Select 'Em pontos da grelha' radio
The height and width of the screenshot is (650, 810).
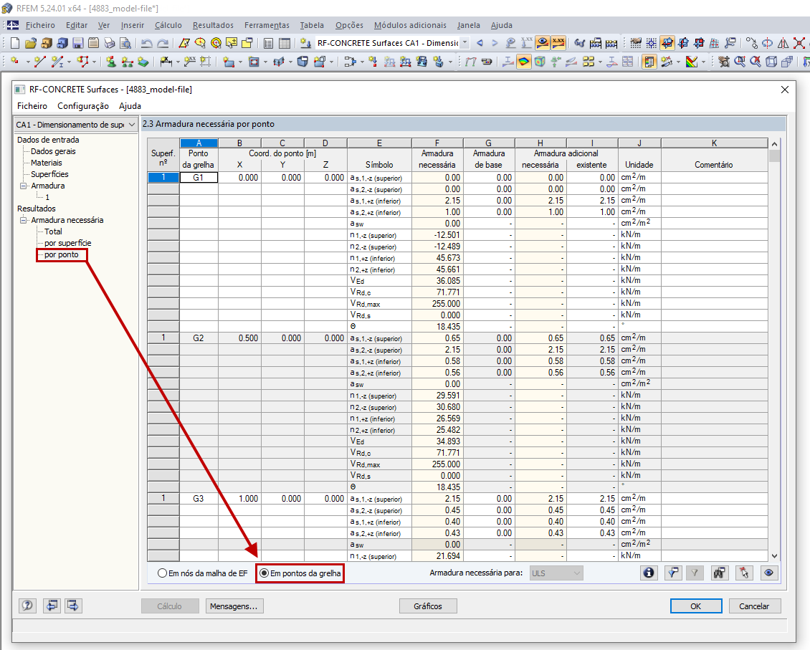coord(264,573)
